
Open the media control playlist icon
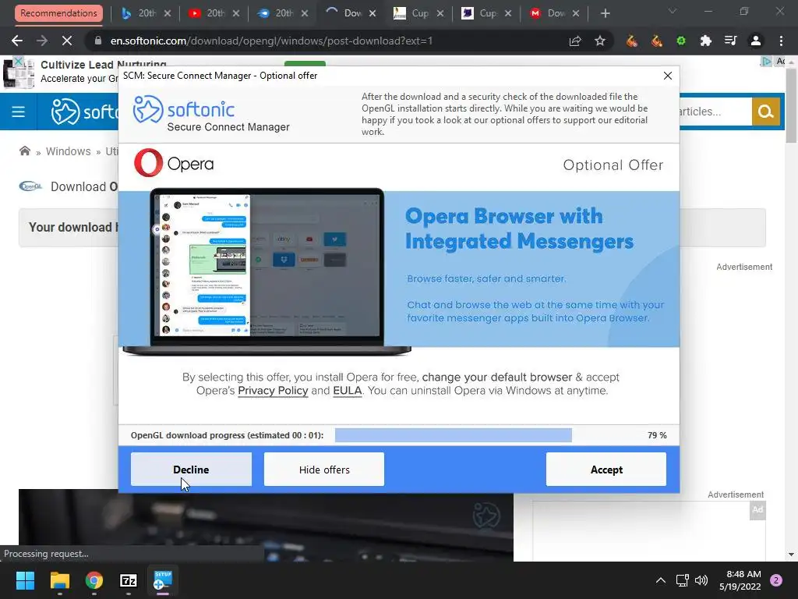tap(731, 41)
